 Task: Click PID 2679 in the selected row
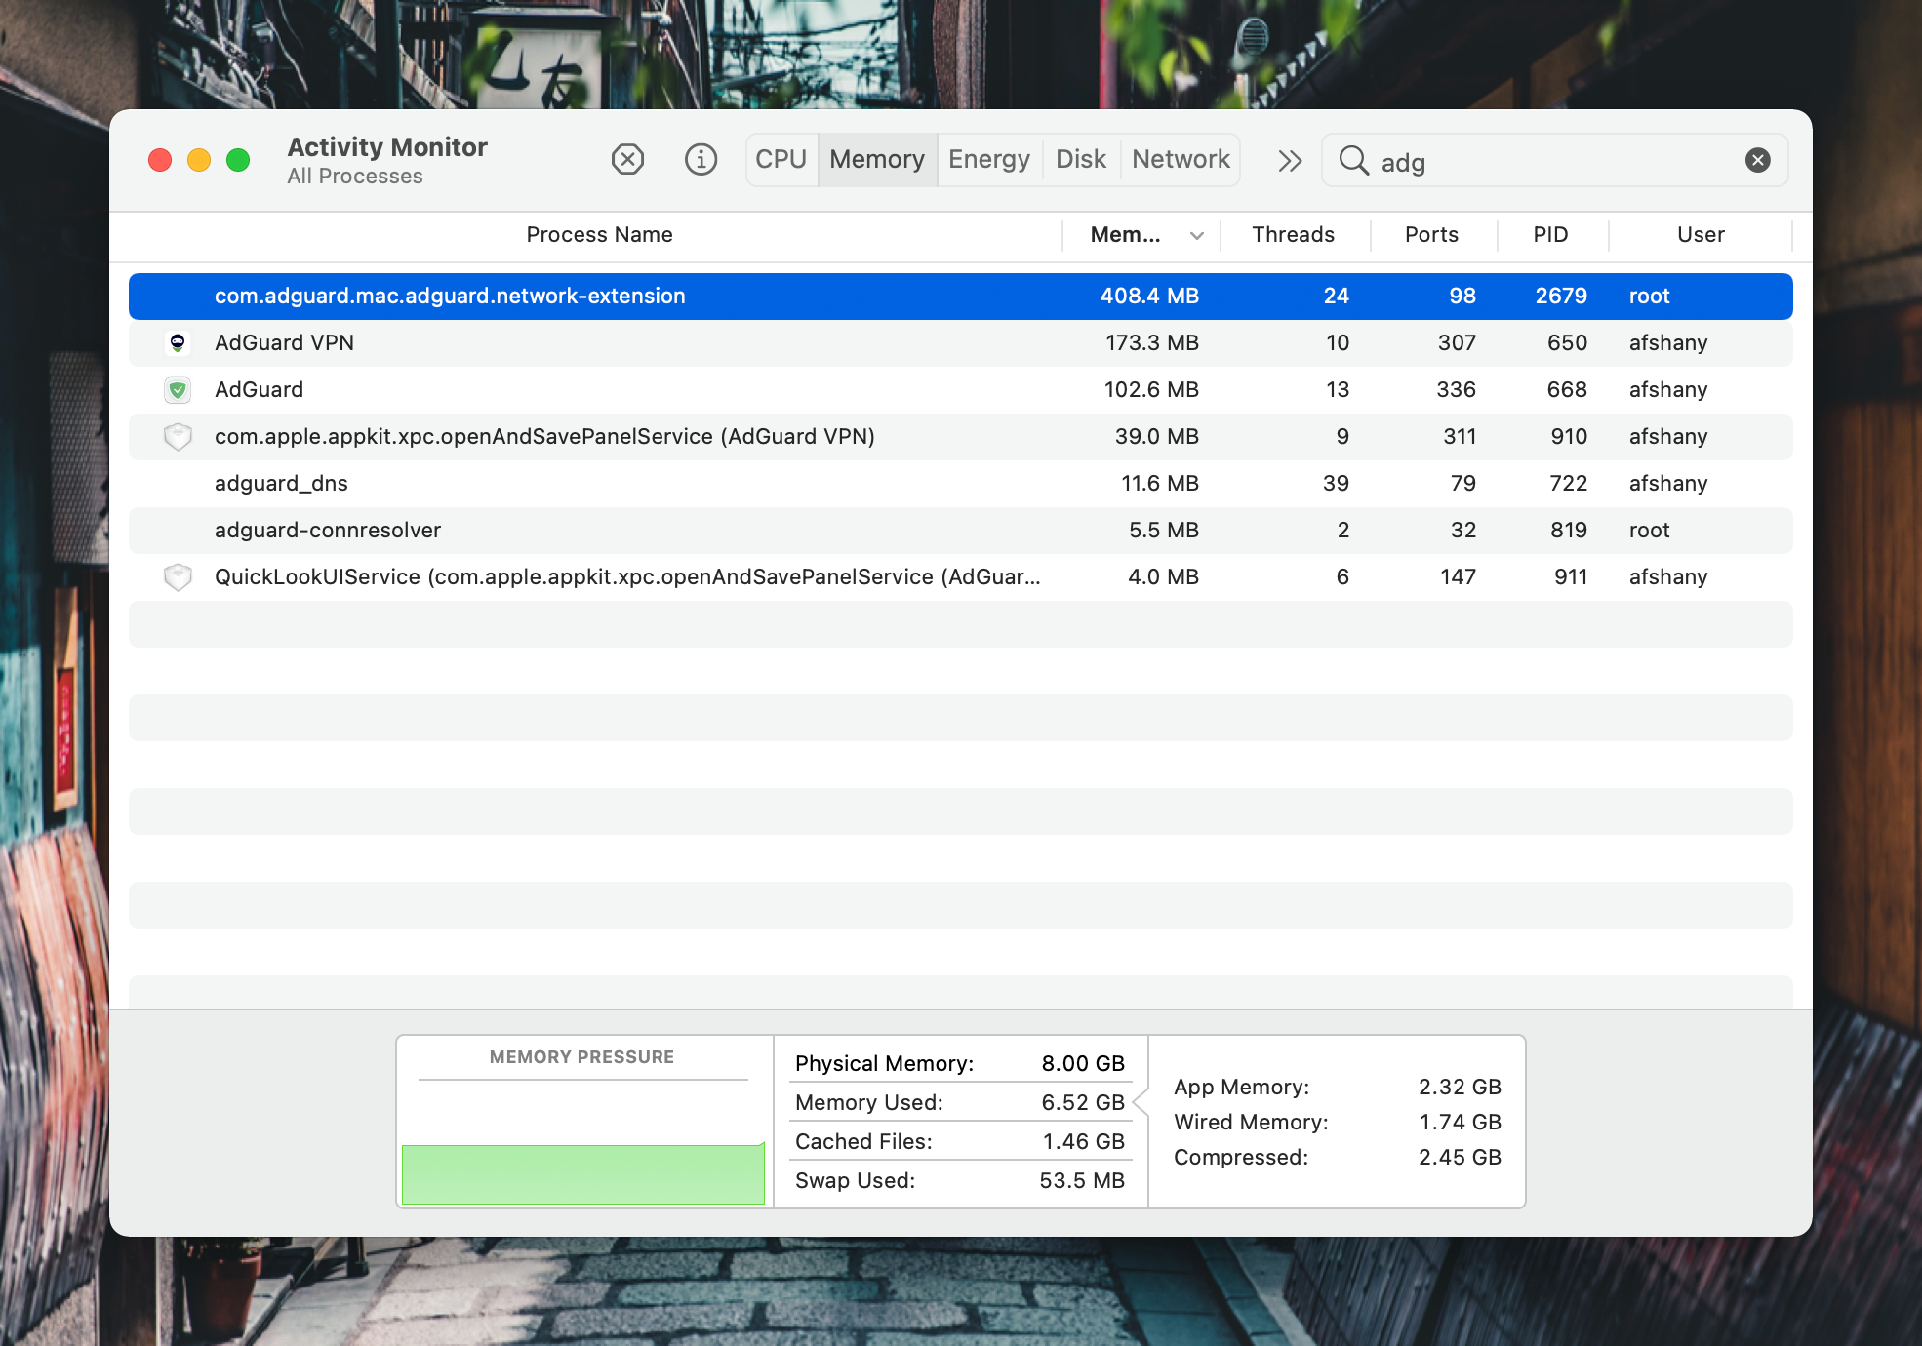pos(1561,296)
